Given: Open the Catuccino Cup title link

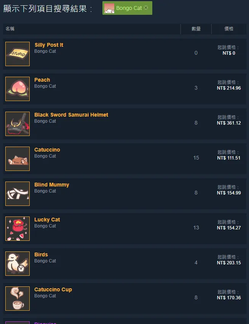Looking at the screenshot, I should click(53, 289).
